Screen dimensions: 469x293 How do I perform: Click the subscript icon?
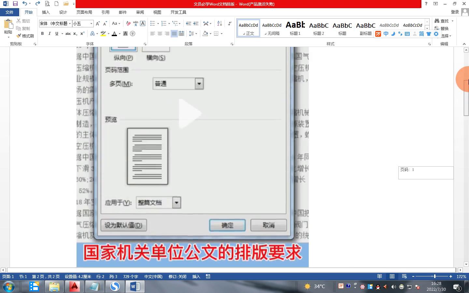click(x=75, y=34)
